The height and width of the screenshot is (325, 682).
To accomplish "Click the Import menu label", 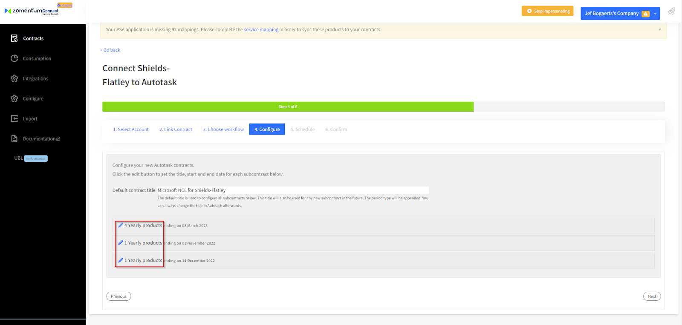I will coord(30,118).
